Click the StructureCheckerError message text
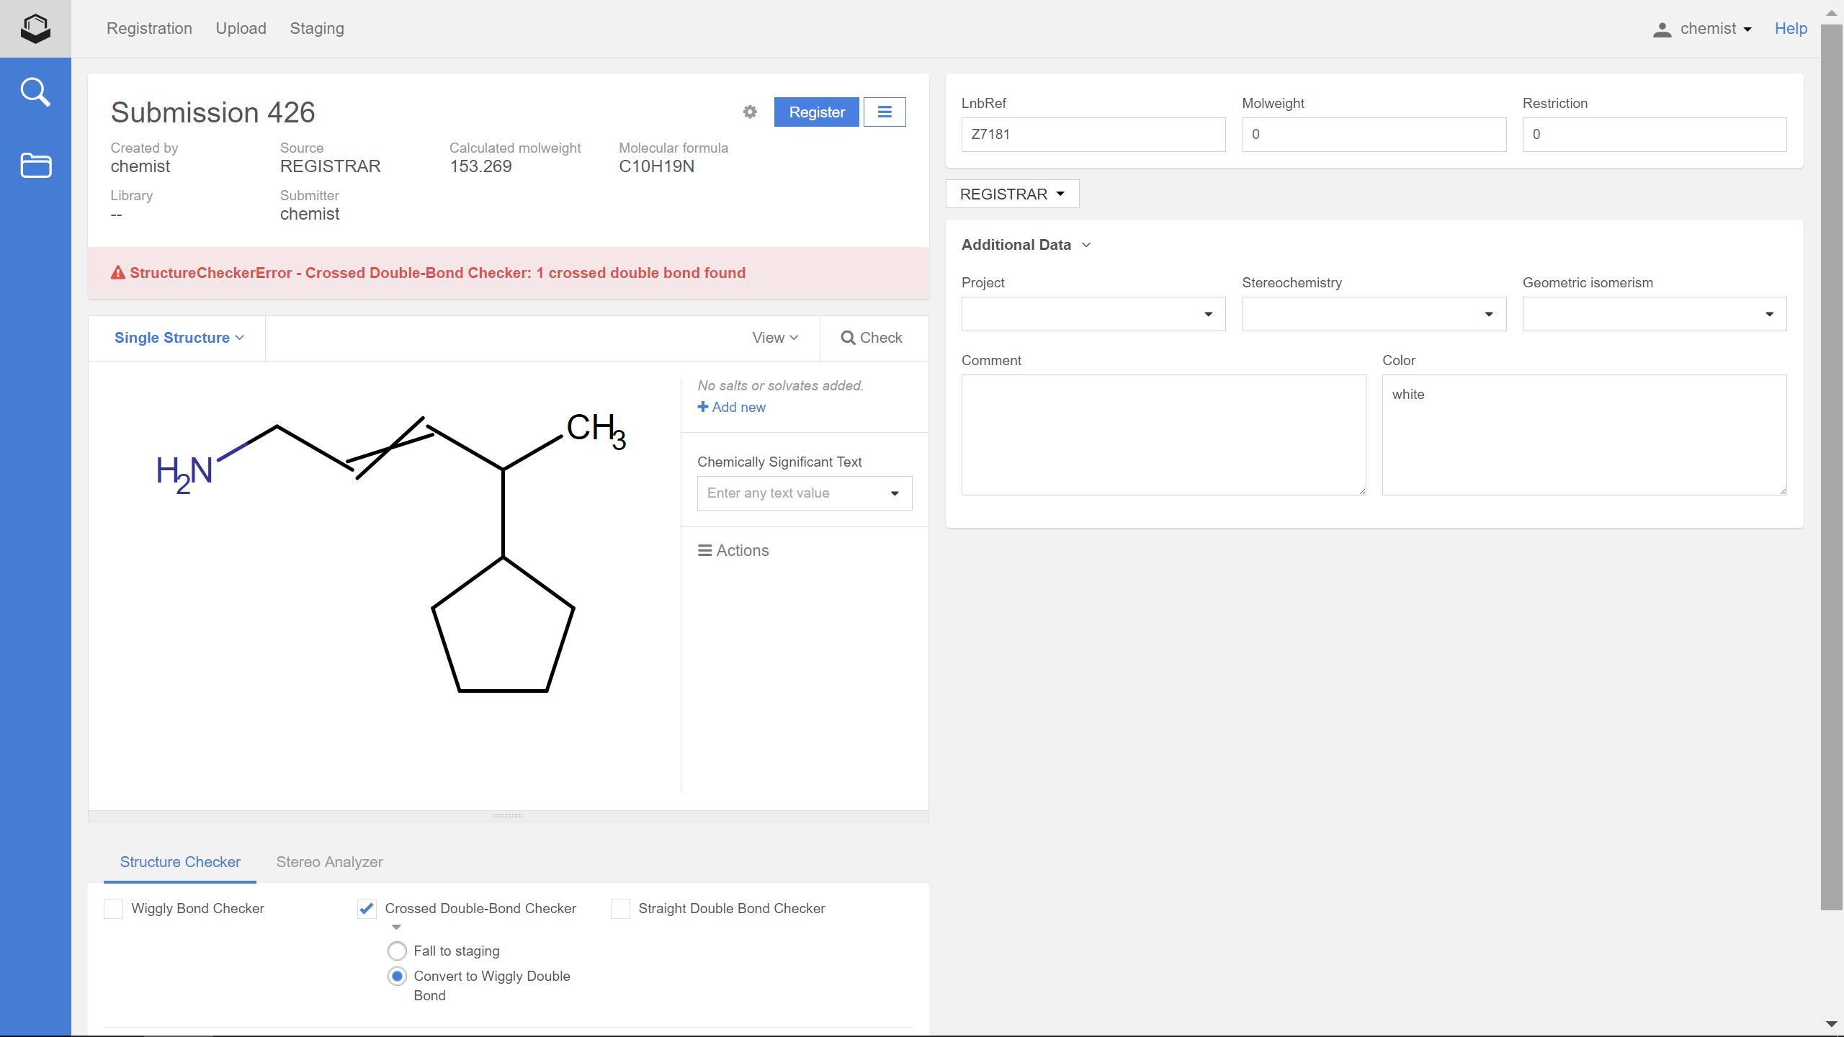Screen dimensions: 1844x1037 tap(437, 272)
